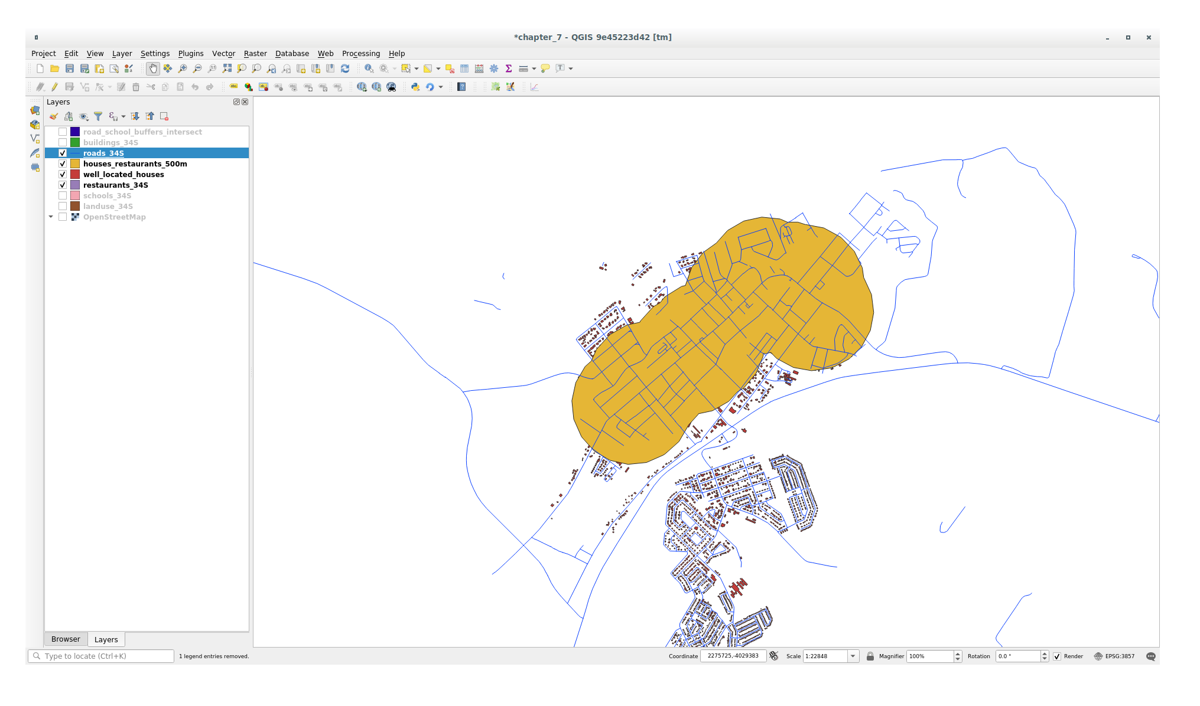Open the Processing menu
Screen dimensions: 1200x706
click(360, 53)
